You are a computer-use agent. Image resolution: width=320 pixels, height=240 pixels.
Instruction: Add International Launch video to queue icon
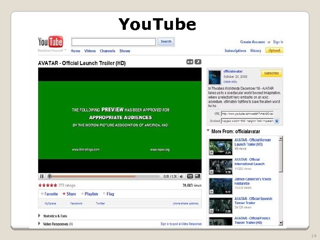(x=212, y=172)
